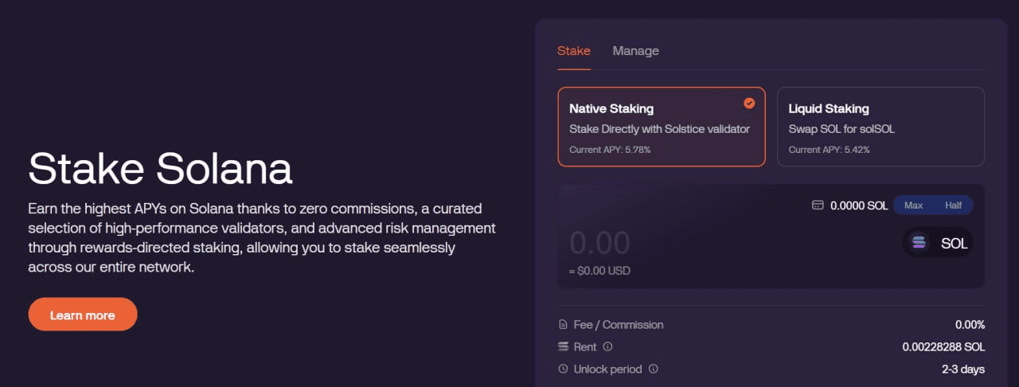Image resolution: width=1019 pixels, height=387 pixels.
Task: Click the Unlock period clock icon
Action: point(564,369)
